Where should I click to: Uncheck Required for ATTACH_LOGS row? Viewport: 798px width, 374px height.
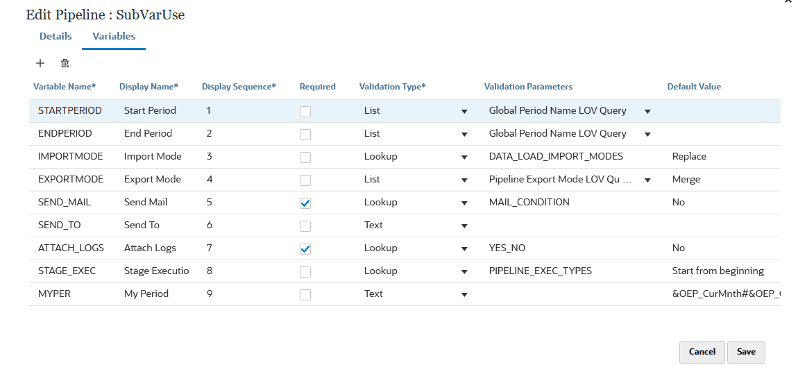pos(305,249)
